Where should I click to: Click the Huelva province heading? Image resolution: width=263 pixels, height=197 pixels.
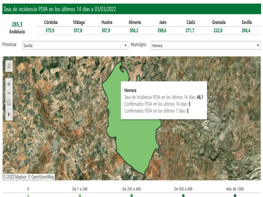pyautogui.click(x=107, y=22)
